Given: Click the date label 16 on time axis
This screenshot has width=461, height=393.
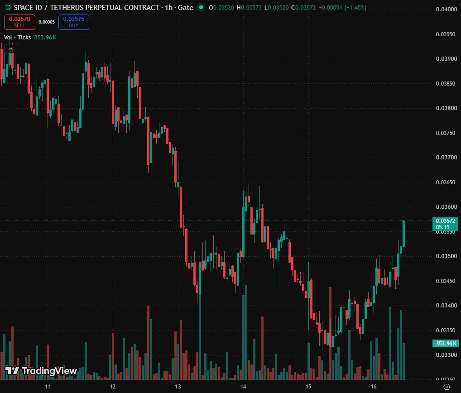Looking at the screenshot, I should point(374,387).
